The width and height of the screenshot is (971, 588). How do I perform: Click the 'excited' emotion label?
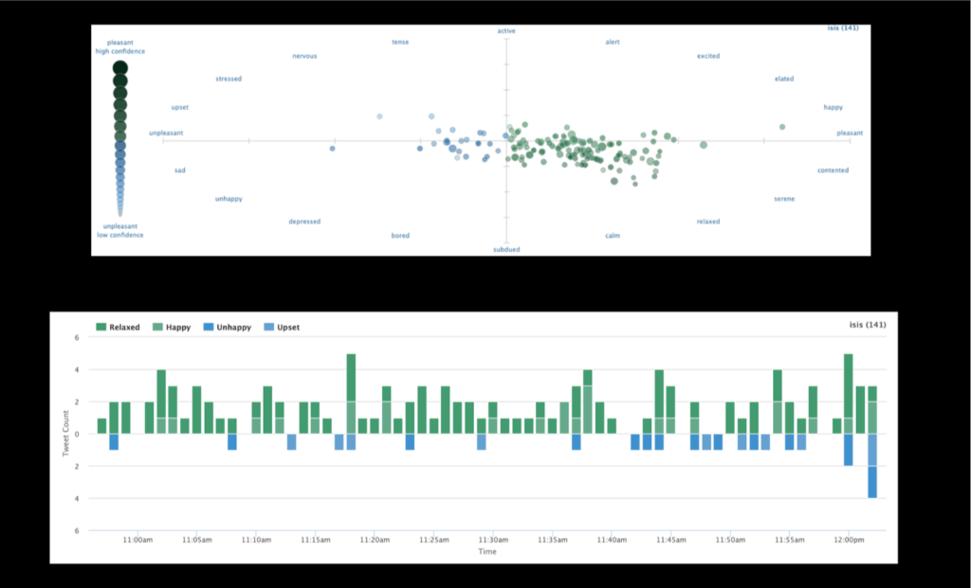pyautogui.click(x=707, y=56)
